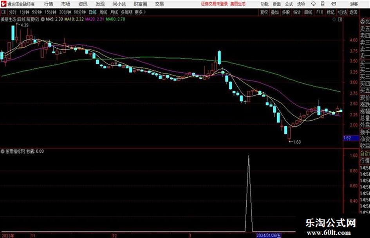Open the MA indicator settings circle icon

tap(43, 19)
